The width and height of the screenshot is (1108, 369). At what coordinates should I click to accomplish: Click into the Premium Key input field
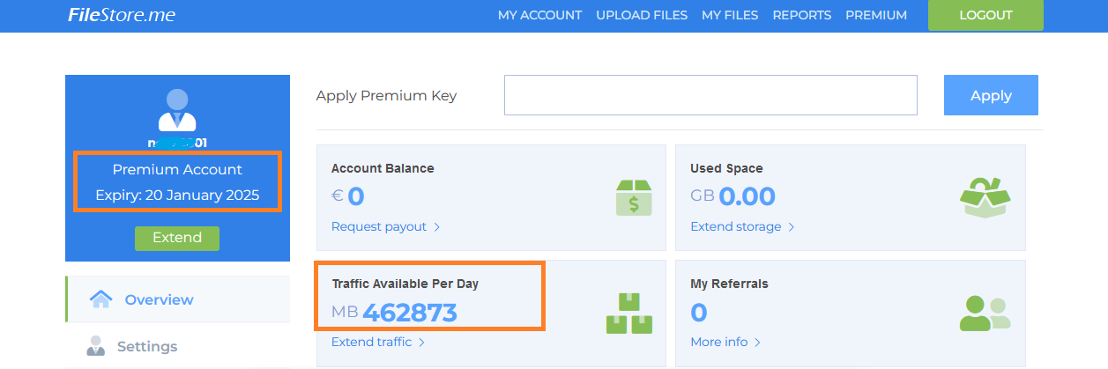point(710,95)
